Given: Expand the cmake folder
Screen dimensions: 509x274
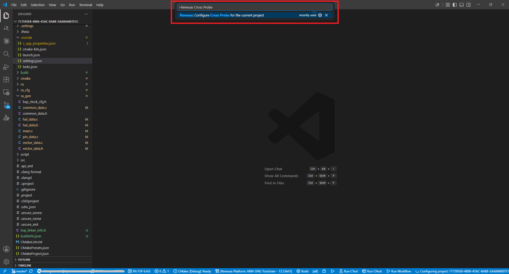Looking at the screenshot, I should pos(52,78).
